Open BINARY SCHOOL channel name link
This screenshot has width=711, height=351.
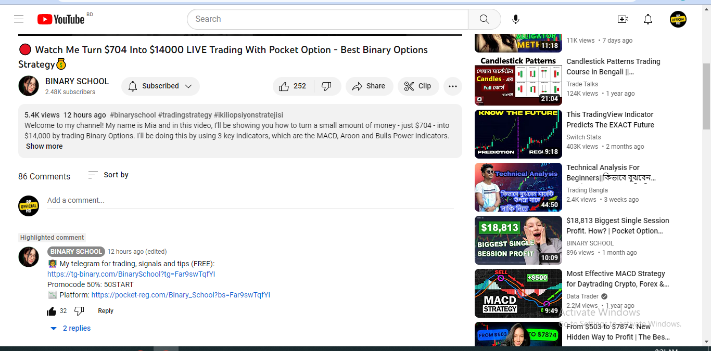click(77, 81)
